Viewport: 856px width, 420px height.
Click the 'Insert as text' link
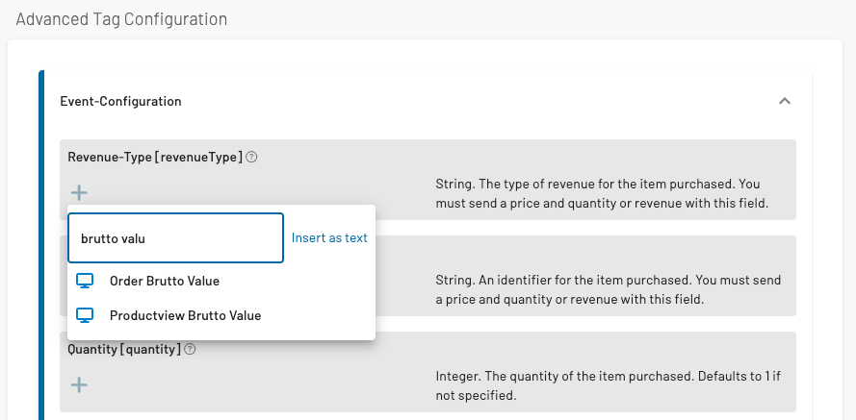pos(329,238)
